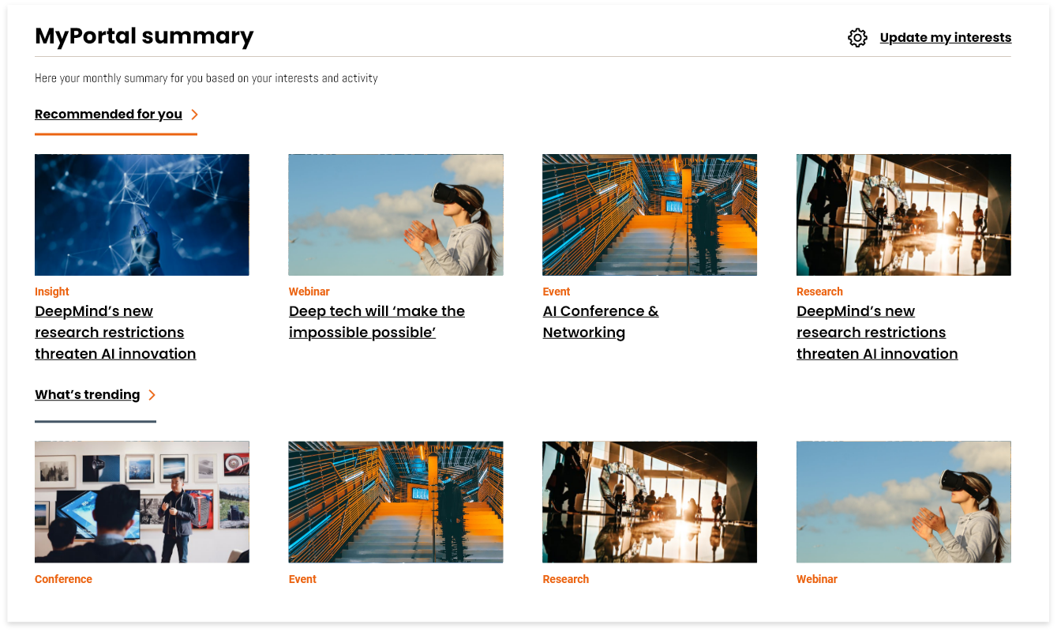Click the blue network thumbnail for DeepMind insight
The image size is (1057, 632).
[x=141, y=214]
